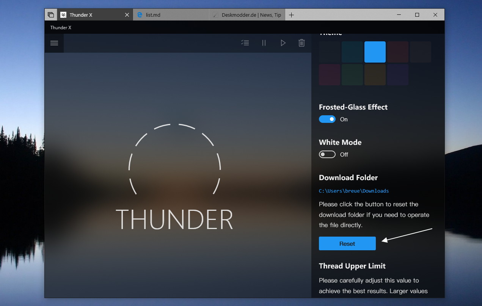
Task: Minimize the Thunder X window
Action: pos(399,15)
